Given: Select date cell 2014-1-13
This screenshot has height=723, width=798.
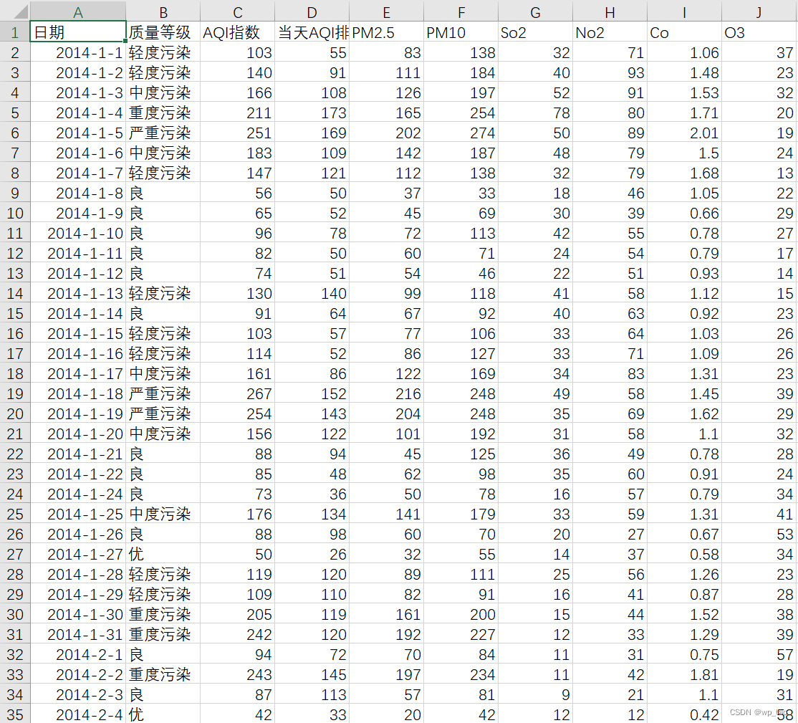Looking at the screenshot, I should click(78, 293).
